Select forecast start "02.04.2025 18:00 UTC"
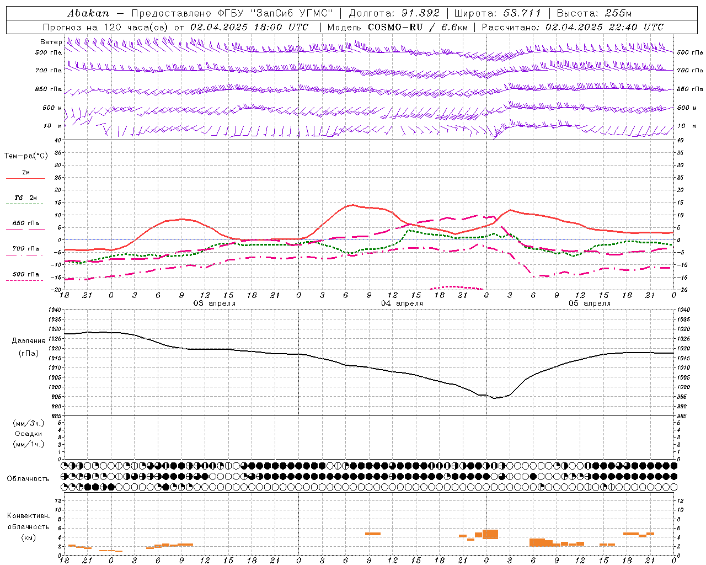 click(249, 26)
